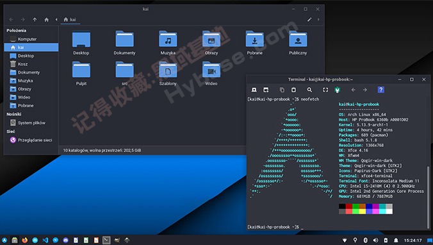Launch GIMP from the taskbar
Viewport: 433px width, 245px height.
pyautogui.click(x=117, y=240)
